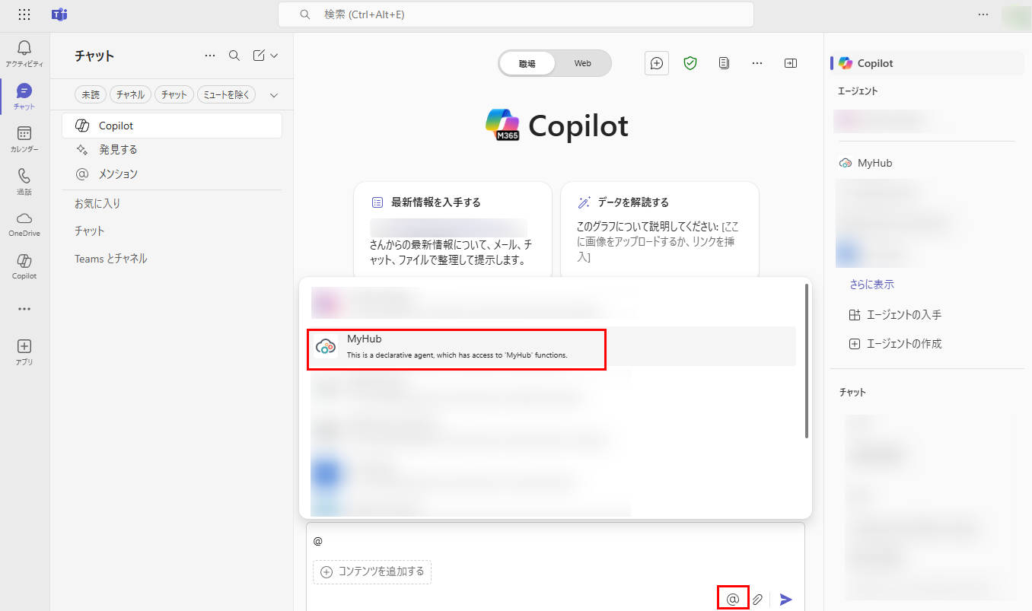This screenshot has height=611, width=1032.
Task: Toggle the side panel icon
Action: tap(791, 63)
